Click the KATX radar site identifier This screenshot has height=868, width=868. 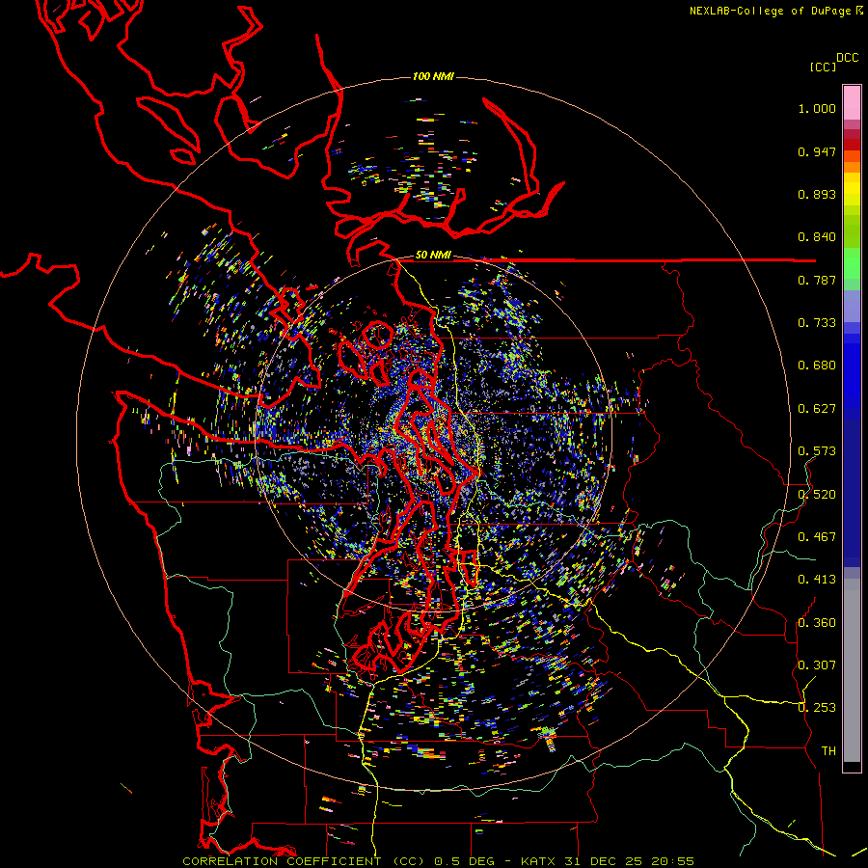540,861
